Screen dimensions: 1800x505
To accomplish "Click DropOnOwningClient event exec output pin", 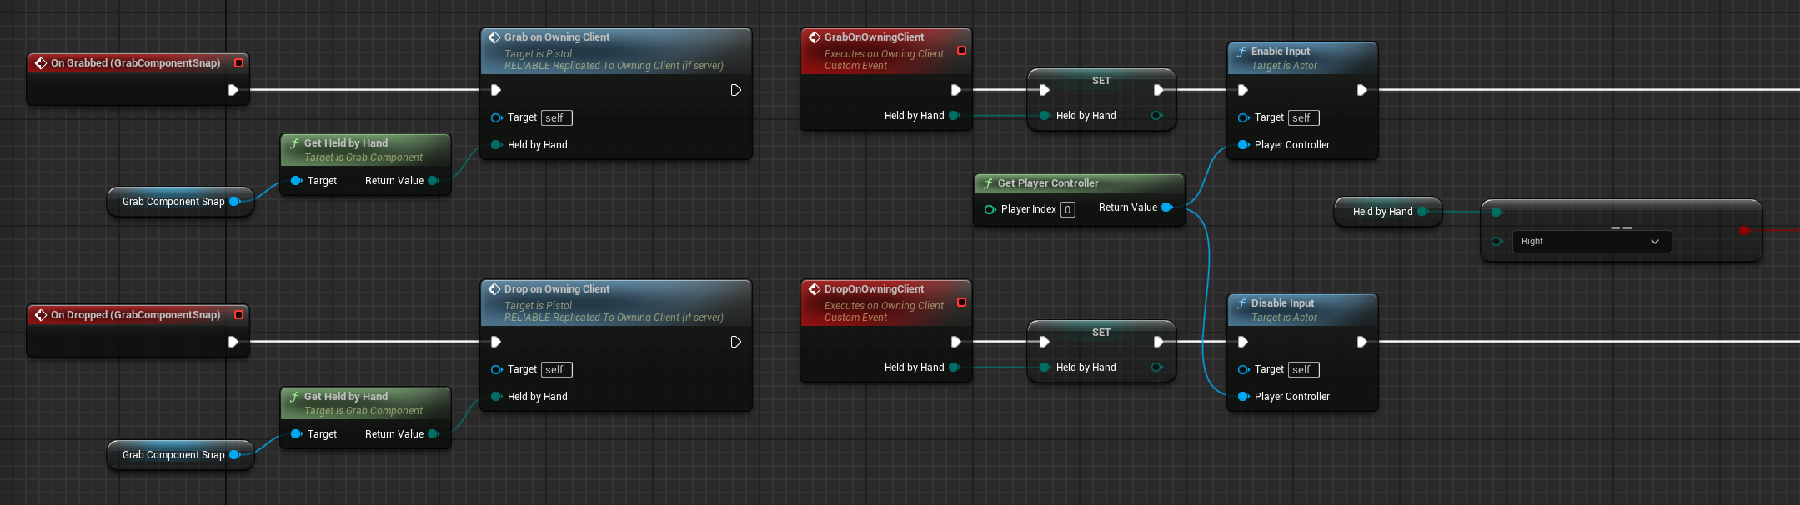I will 956,342.
